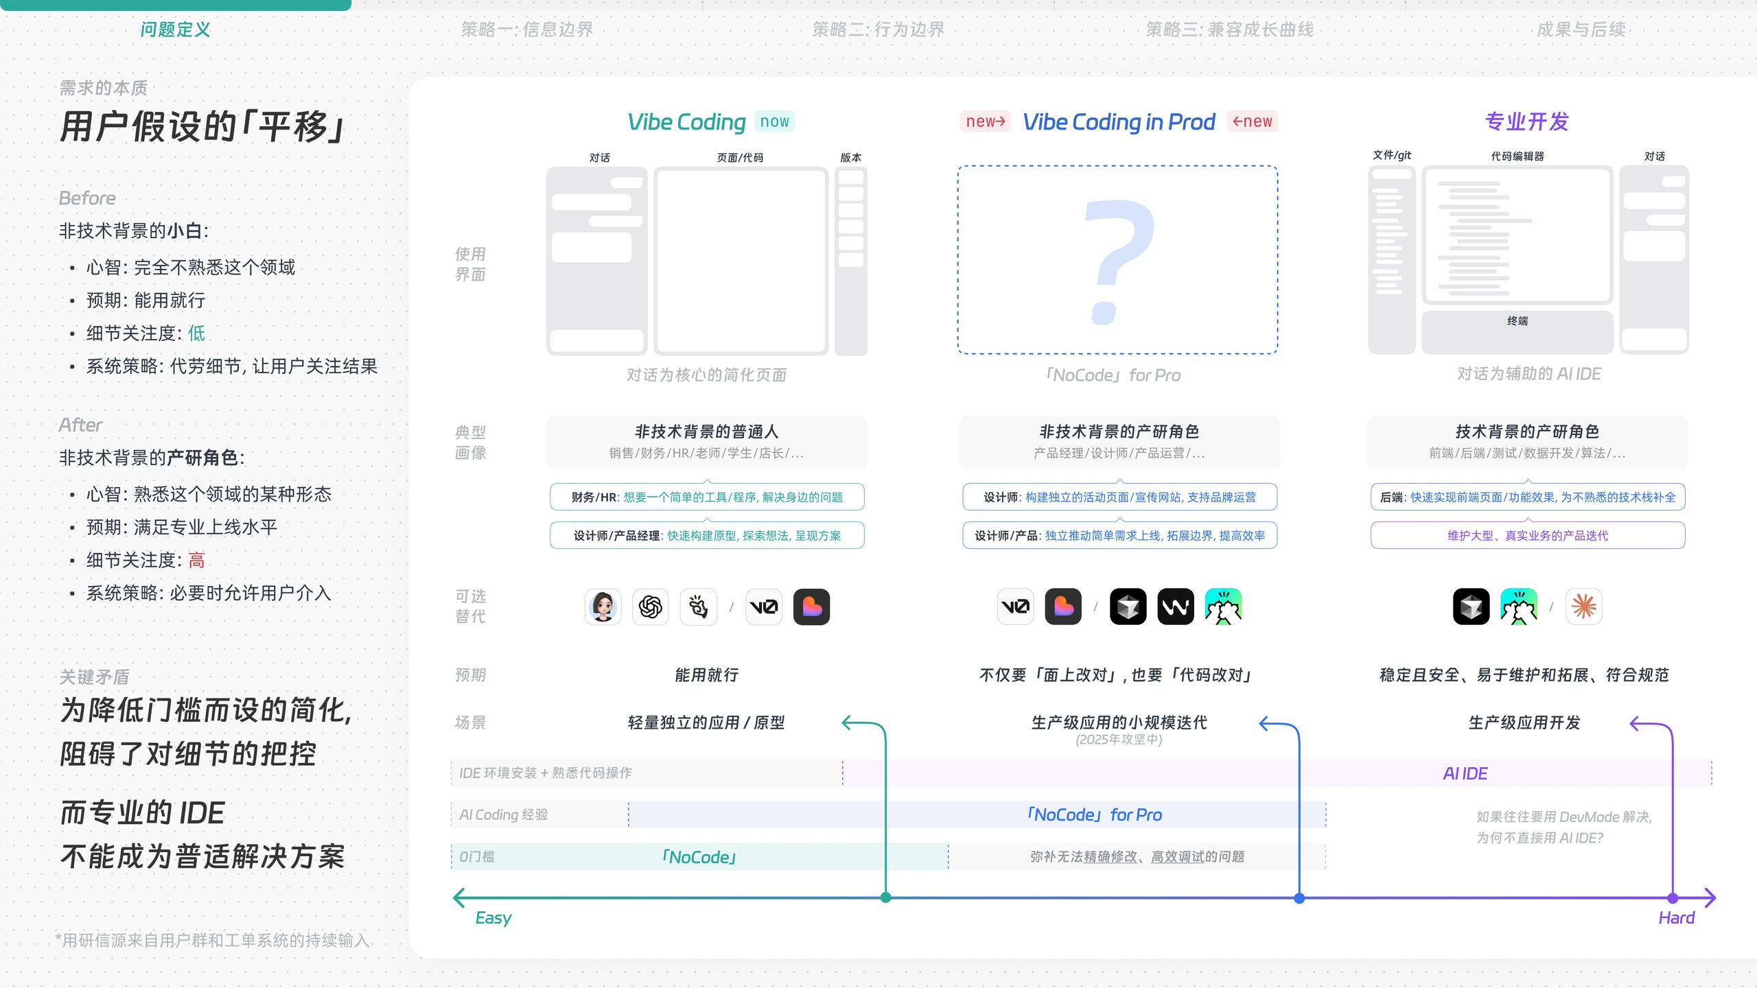This screenshot has height=988, width=1757.
Task: Click the Cursor cube icon under 专业开发
Action: pos(1471,607)
